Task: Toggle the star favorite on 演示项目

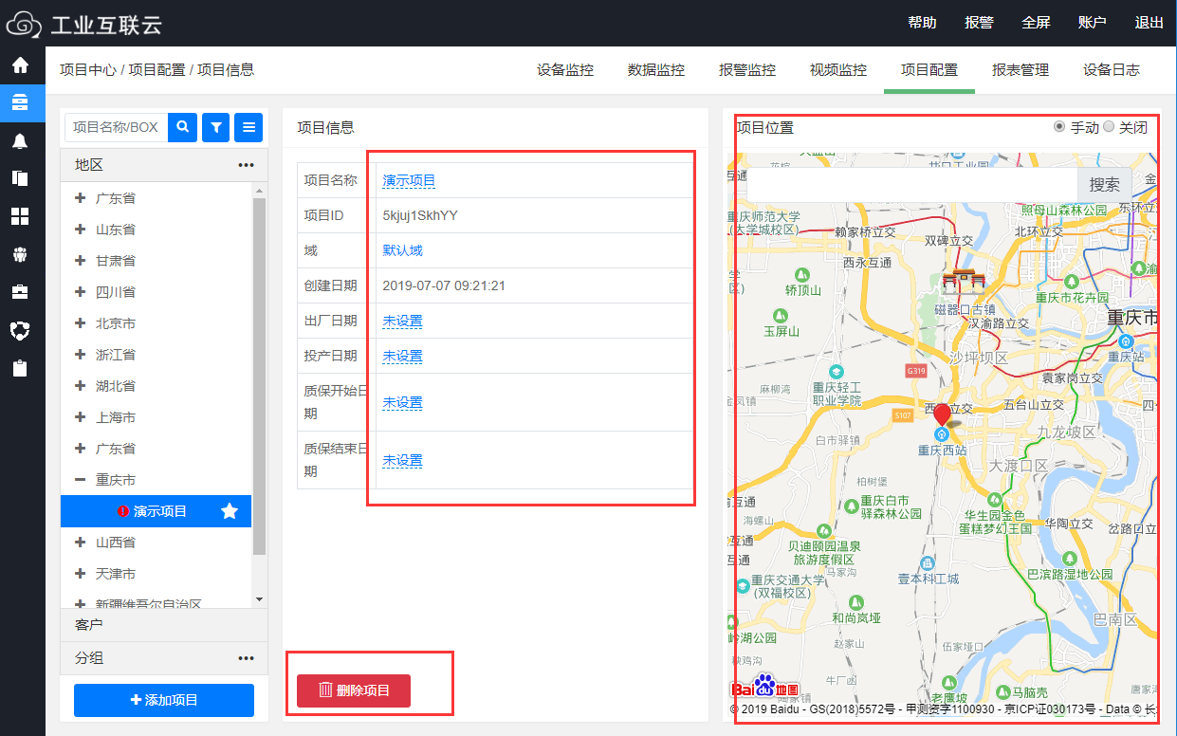Action: click(230, 511)
